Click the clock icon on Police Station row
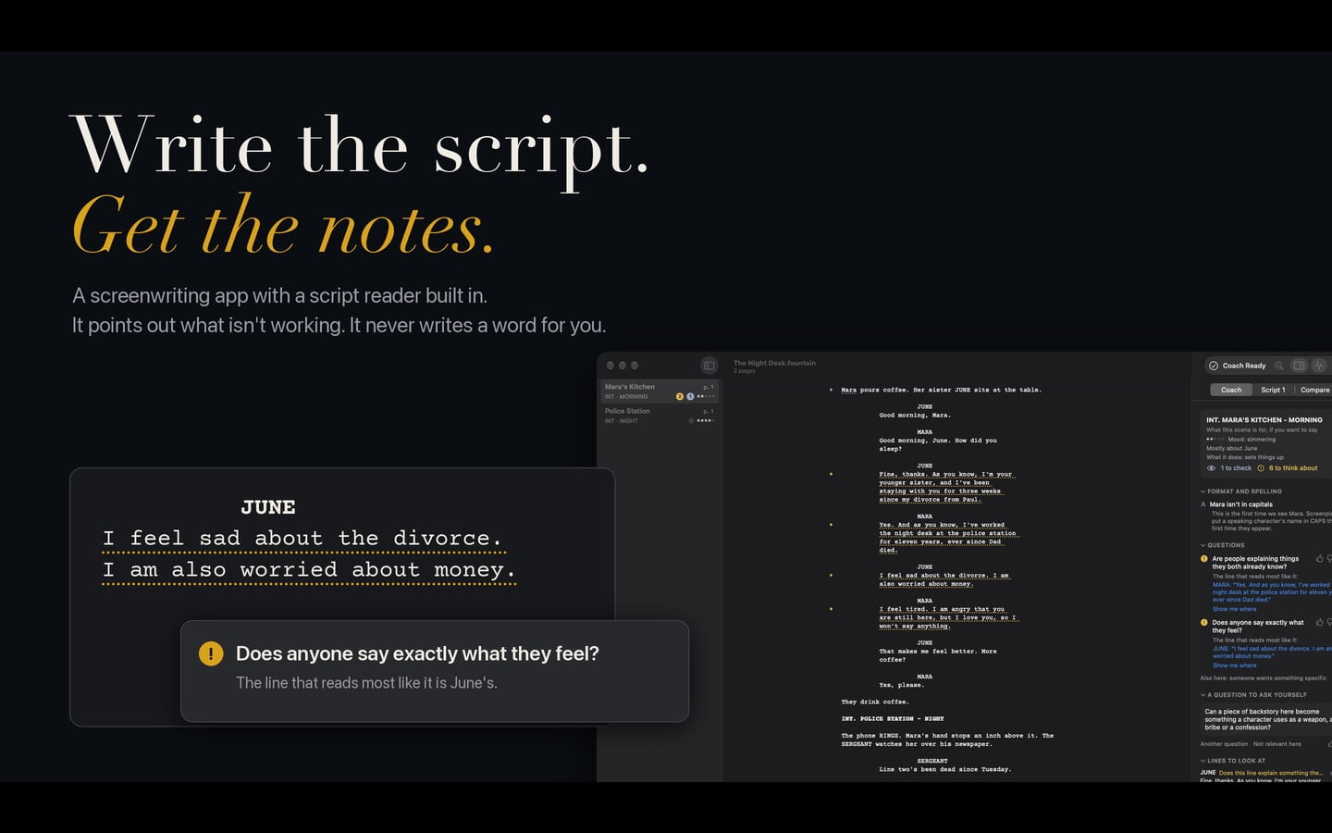 (x=691, y=420)
